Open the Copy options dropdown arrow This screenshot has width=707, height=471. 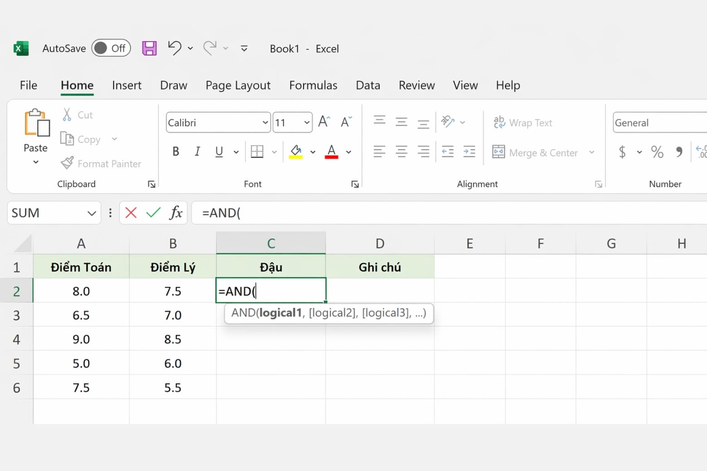114,139
